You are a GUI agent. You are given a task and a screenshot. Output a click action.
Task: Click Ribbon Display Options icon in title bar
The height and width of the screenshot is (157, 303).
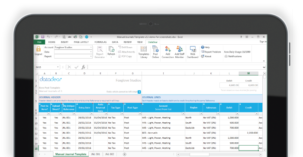pos(247,37)
